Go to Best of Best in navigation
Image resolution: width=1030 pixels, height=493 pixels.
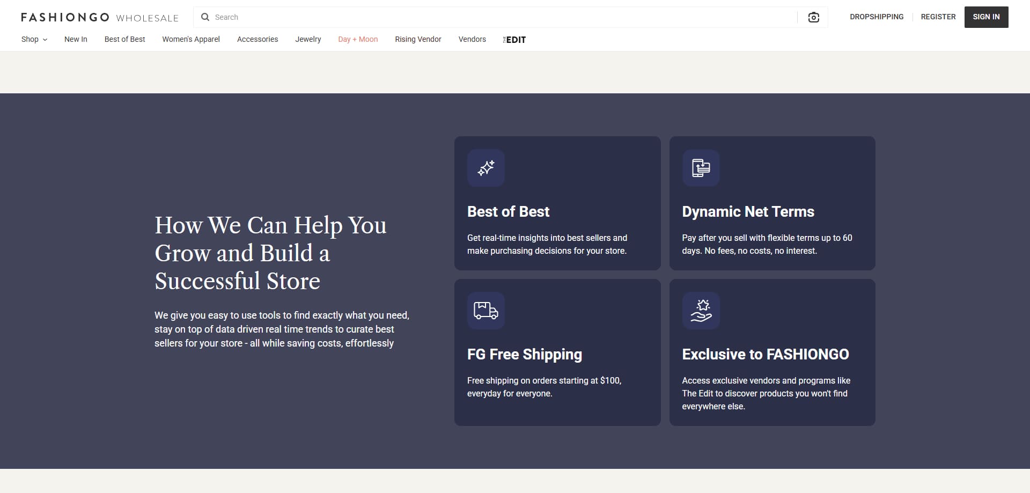124,39
